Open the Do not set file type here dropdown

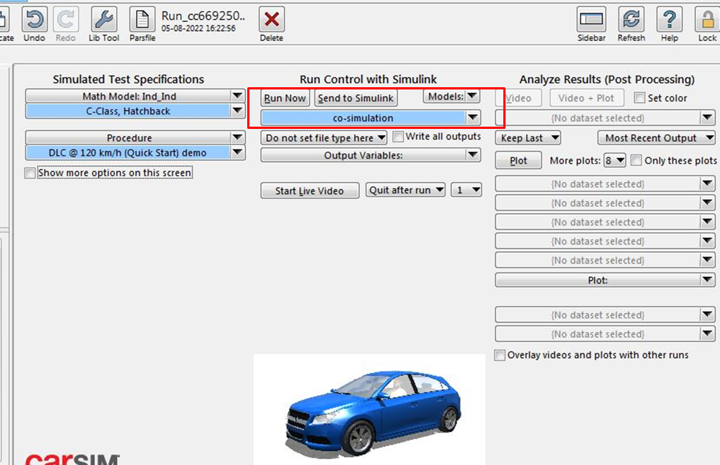tap(324, 137)
